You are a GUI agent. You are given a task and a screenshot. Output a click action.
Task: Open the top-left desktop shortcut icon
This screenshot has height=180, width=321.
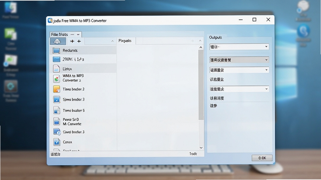(10, 7)
